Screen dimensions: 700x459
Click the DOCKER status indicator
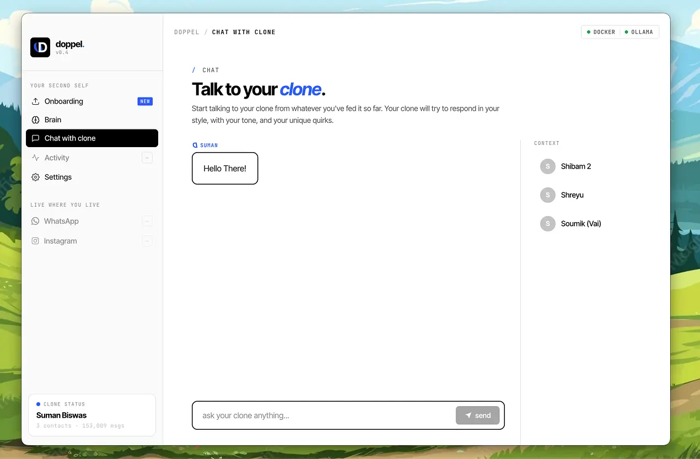(x=601, y=32)
